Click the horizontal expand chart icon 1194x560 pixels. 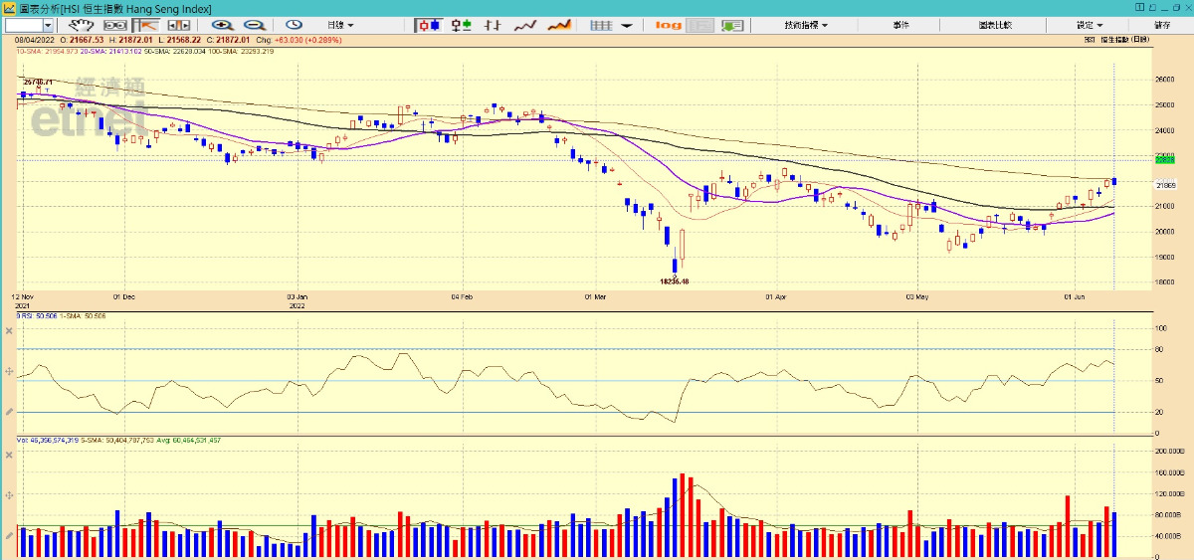[x=178, y=24]
